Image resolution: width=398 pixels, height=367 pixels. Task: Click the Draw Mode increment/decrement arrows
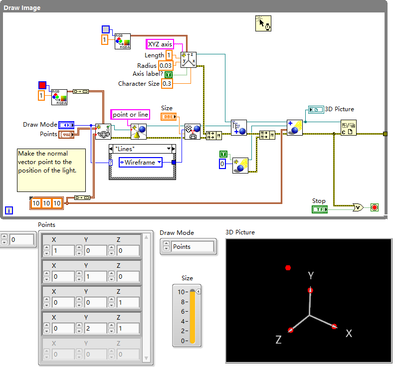click(x=166, y=246)
